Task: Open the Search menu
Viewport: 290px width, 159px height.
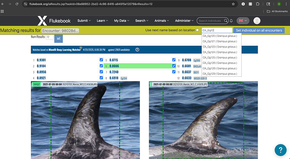Action: click(142, 21)
